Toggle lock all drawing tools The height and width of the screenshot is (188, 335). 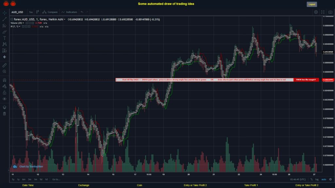coord(5,92)
